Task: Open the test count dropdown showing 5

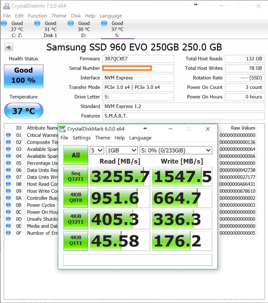Action: [x=97, y=150]
